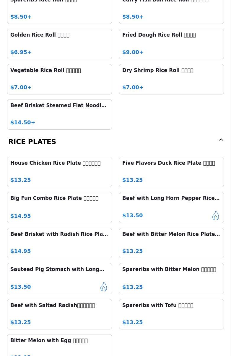
Task: Choose Dry Shrimp Rice Roll
Action: tap(171, 79)
